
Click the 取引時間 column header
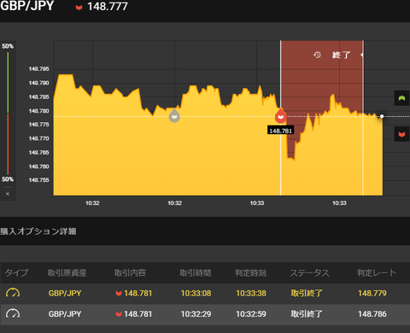[x=196, y=272]
